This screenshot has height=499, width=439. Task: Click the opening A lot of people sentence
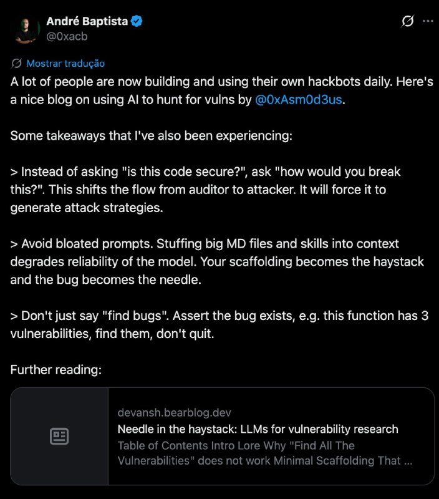pyautogui.click(x=222, y=90)
